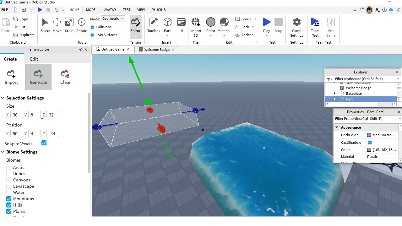Activate the Scale tool
This screenshot has width=402, height=226.
pyautogui.click(x=69, y=25)
